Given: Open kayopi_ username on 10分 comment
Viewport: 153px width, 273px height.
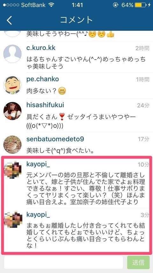Looking at the screenshot, I should click(x=38, y=164).
